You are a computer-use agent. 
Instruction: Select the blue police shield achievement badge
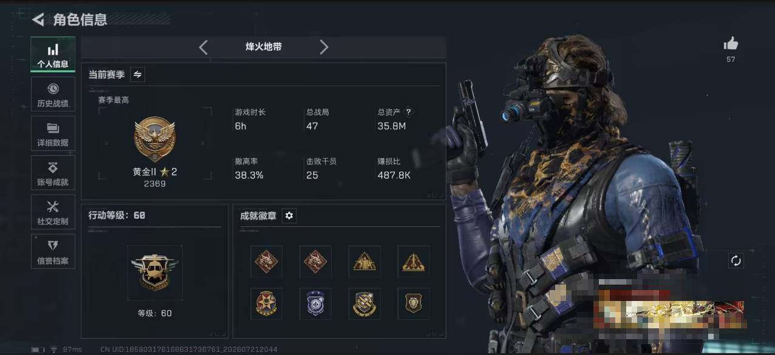click(x=315, y=304)
